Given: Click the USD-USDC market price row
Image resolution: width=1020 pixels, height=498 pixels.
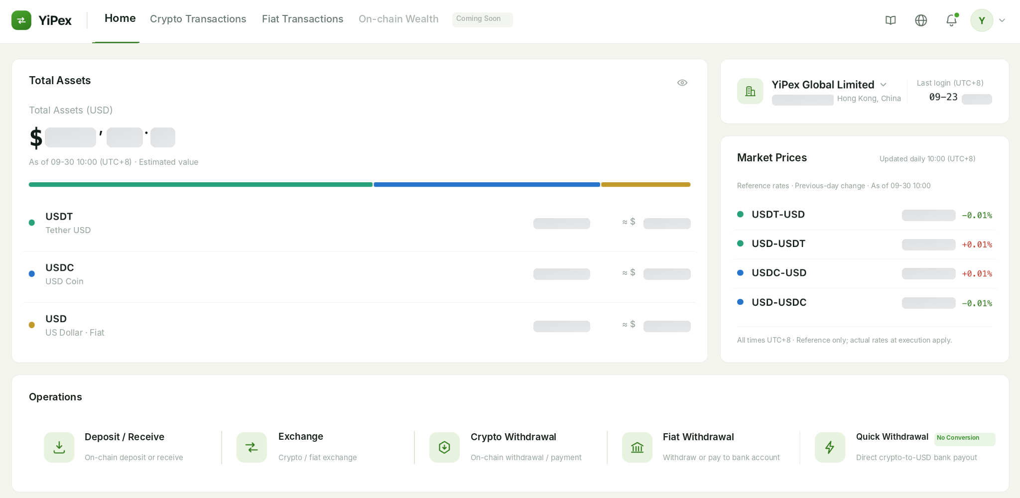Looking at the screenshot, I should (x=865, y=303).
